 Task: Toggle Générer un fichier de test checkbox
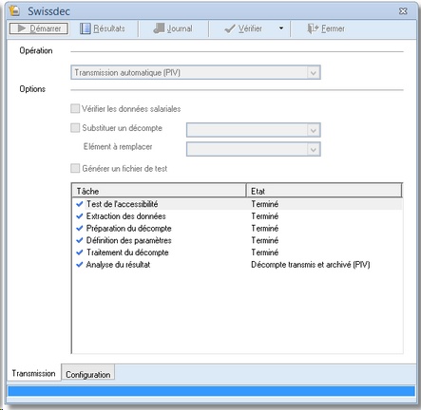tap(75, 168)
